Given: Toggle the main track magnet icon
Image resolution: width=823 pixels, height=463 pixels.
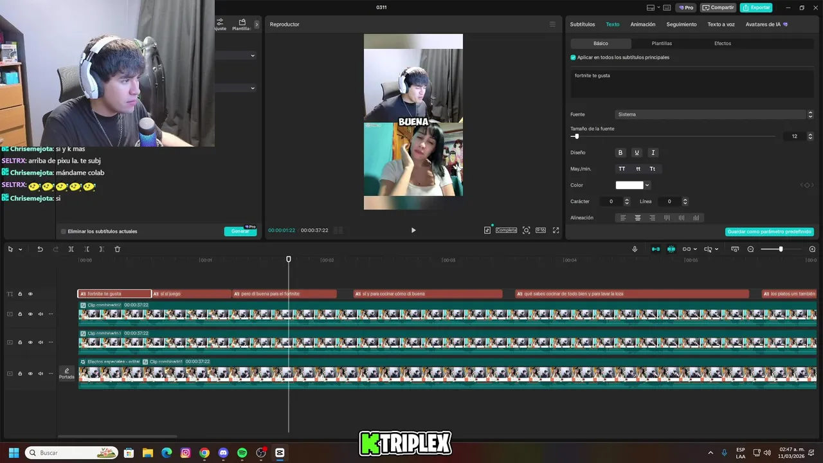Looking at the screenshot, I should (656, 249).
